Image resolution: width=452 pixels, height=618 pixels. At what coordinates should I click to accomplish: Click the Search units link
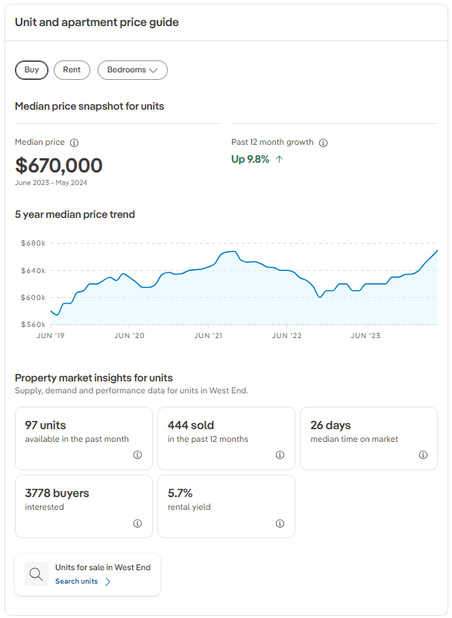pos(76,581)
